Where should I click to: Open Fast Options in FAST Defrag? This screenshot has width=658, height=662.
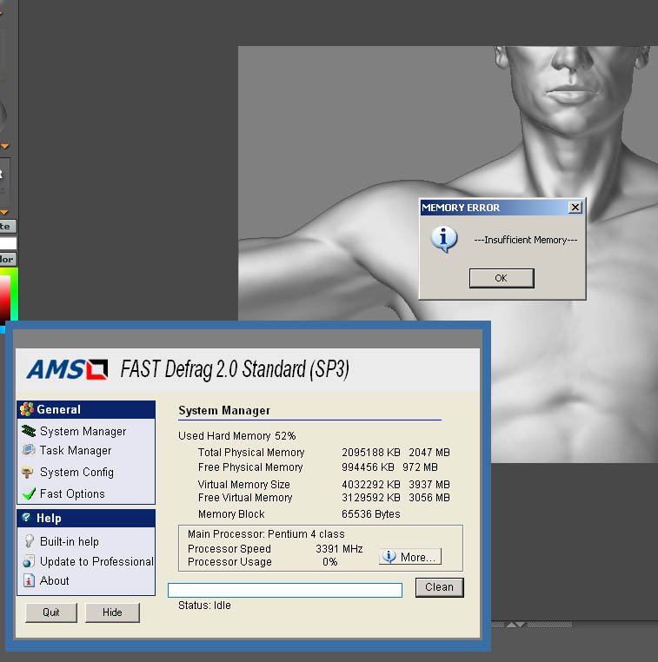(72, 493)
